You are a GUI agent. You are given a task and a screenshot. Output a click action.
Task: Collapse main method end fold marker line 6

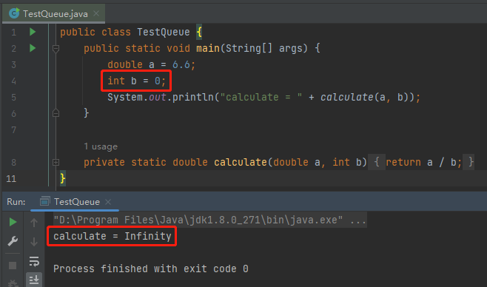pyautogui.click(x=56, y=113)
